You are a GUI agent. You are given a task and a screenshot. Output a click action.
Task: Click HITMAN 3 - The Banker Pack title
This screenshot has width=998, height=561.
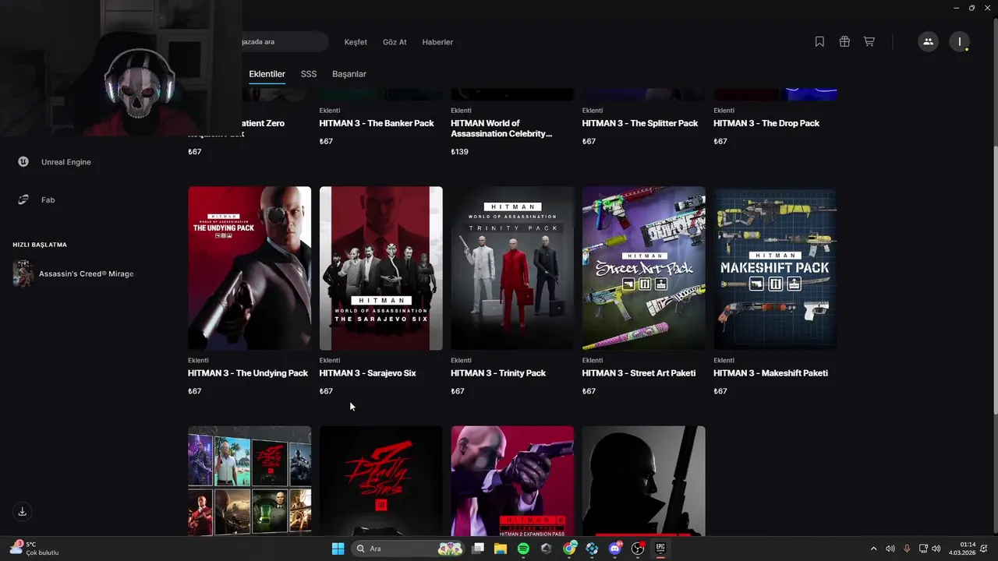tap(377, 123)
